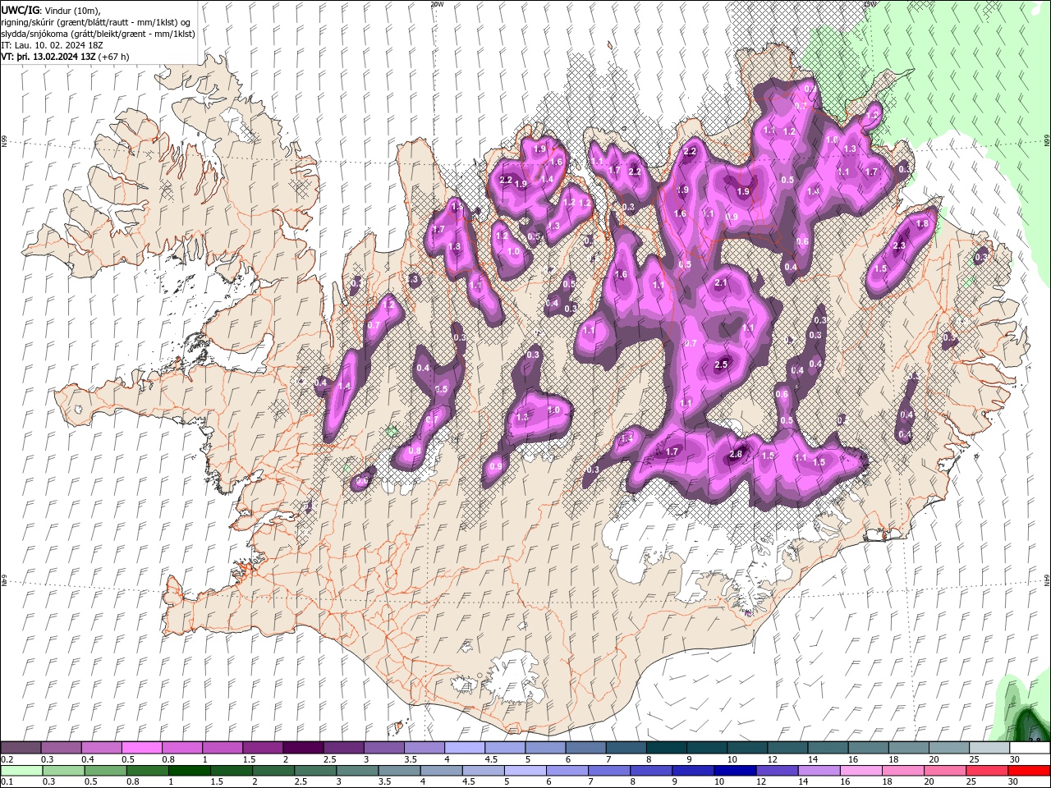
Task: Select the crimson 25–30 rain swatch
Action: pos(988,771)
